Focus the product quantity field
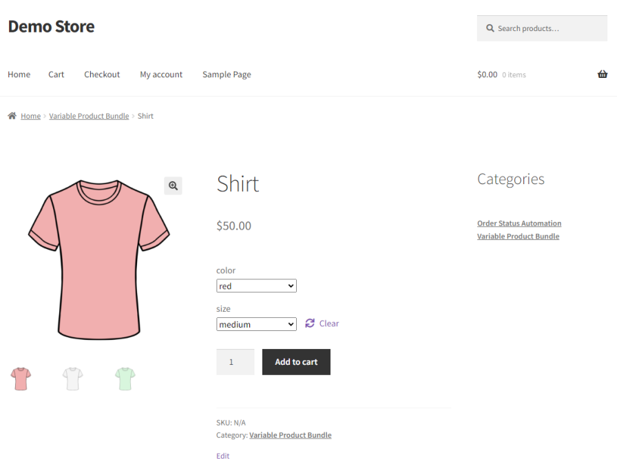This screenshot has height=471, width=617. coord(235,362)
